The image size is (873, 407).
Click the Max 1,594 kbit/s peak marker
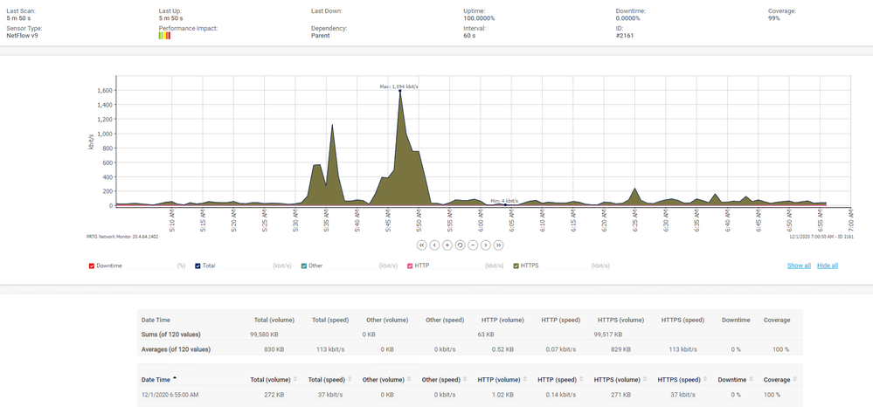click(x=400, y=91)
